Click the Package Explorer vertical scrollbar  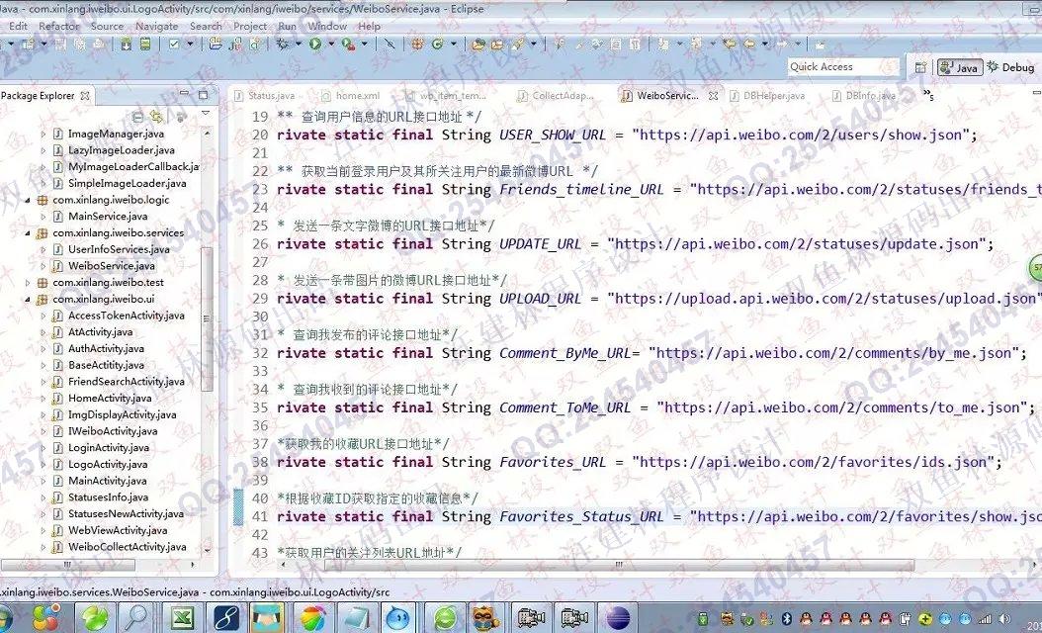point(207,319)
